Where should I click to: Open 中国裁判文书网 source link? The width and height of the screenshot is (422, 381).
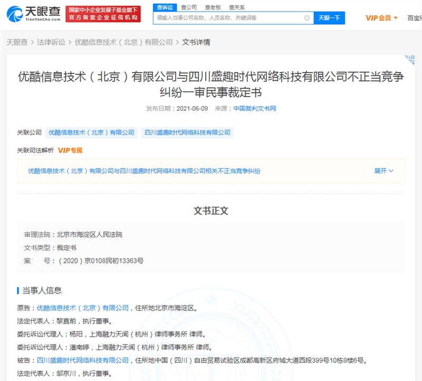[x=255, y=109]
